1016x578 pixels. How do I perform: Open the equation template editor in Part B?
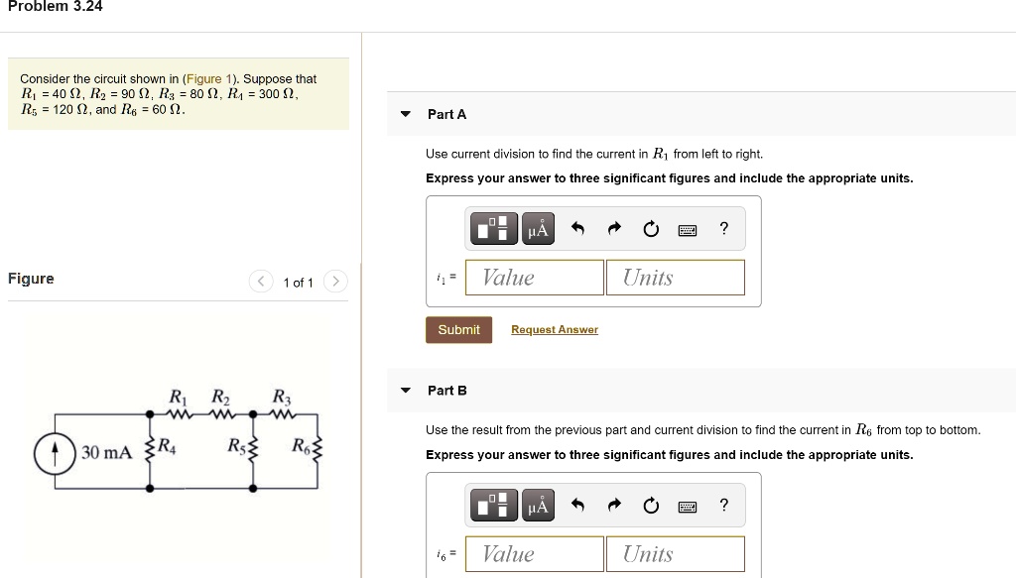[x=493, y=505]
